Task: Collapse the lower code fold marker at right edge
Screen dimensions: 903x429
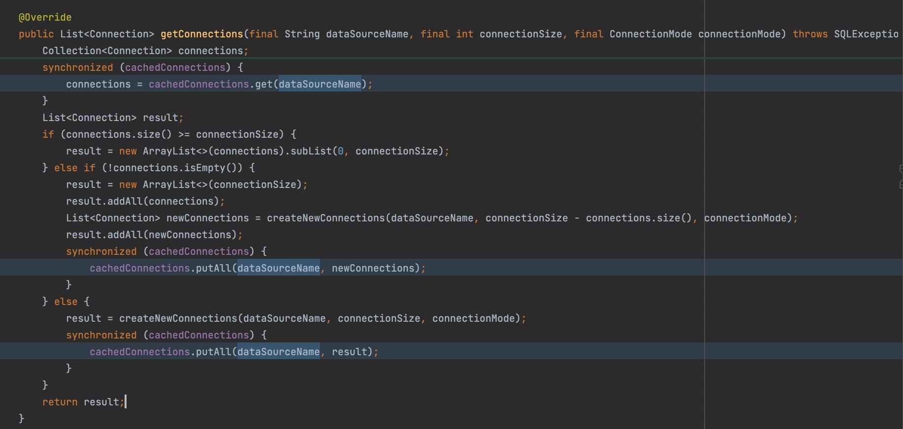Action: pos(901,184)
